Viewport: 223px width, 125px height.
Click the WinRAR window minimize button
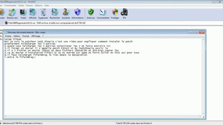(x=214, y=2)
